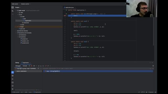Open the Services tool window icon
Viewport: 168px width, 94px height.
[13, 76]
